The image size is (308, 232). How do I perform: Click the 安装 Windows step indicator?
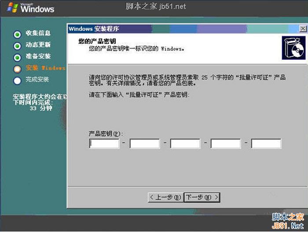(17, 69)
